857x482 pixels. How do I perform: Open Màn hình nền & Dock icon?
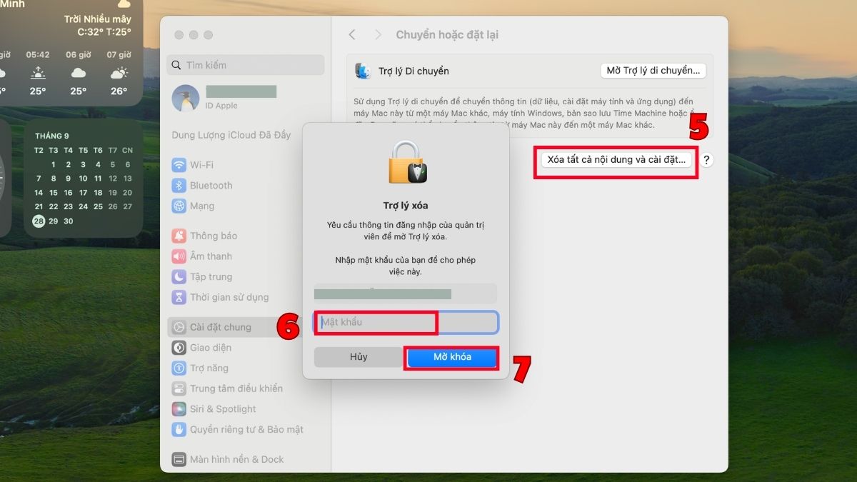(179, 459)
